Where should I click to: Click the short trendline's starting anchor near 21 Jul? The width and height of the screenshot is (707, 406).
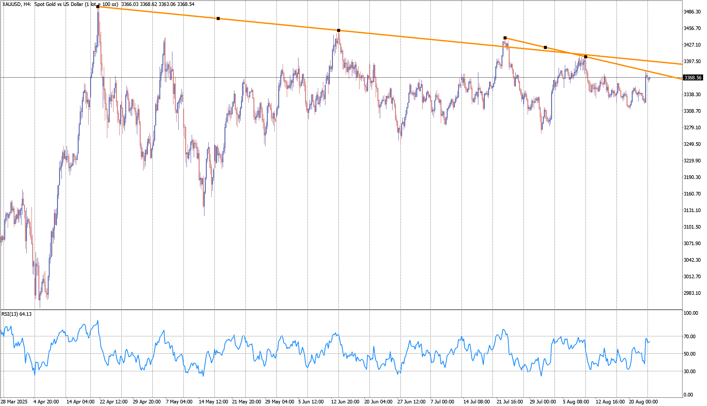tap(505, 38)
